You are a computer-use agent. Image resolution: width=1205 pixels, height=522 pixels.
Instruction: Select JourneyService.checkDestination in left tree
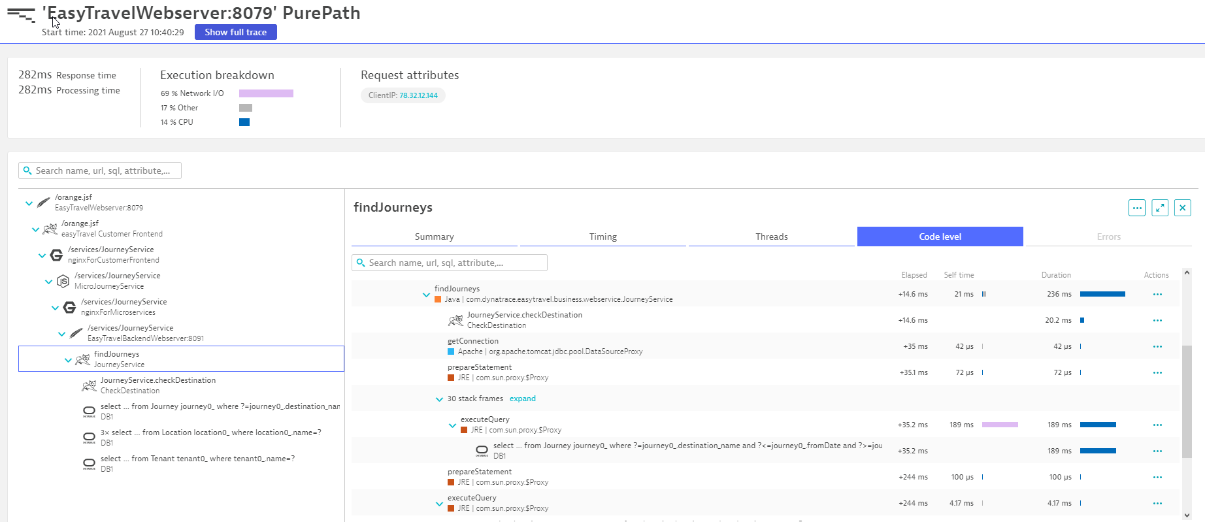(x=181, y=385)
